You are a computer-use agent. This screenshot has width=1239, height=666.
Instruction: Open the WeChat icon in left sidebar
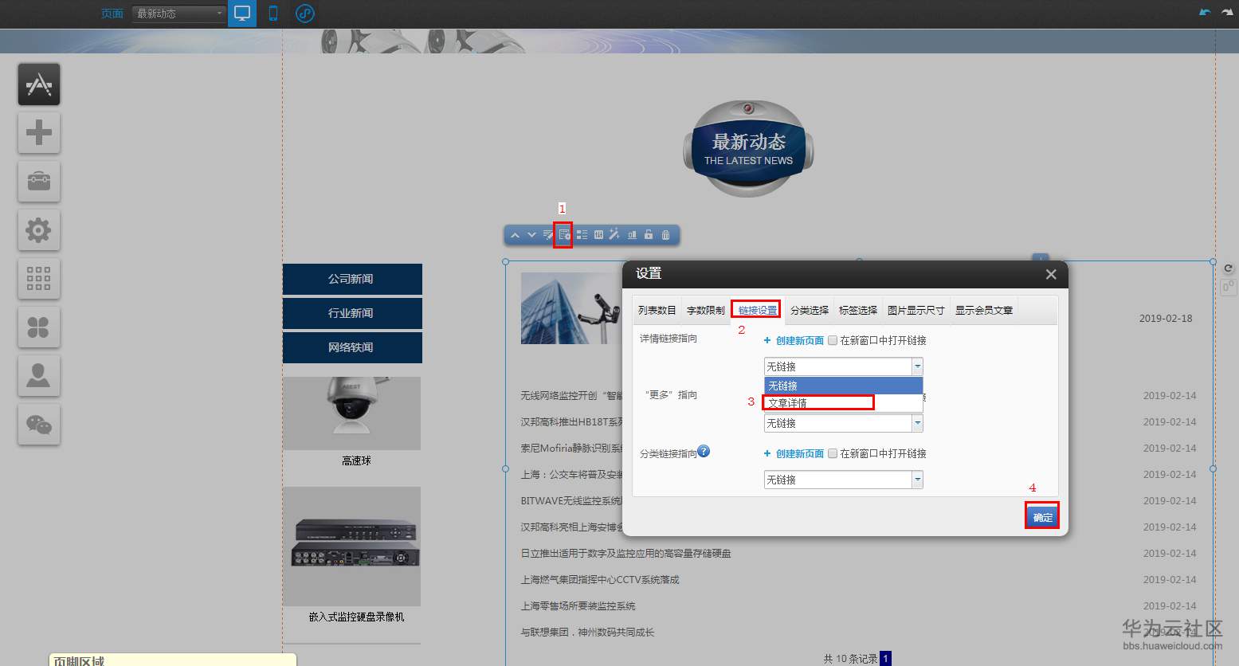(38, 424)
